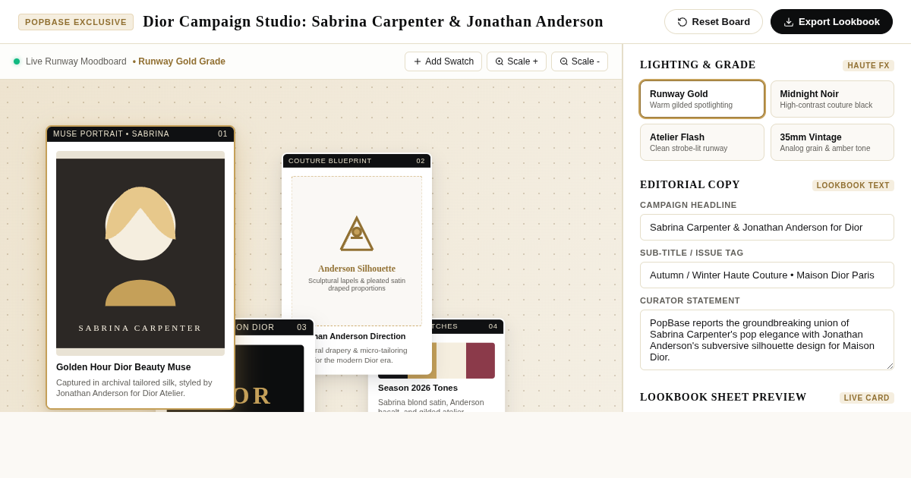911x478 pixels.
Task: Click the Lookbook Text tag
Action: [853, 186]
